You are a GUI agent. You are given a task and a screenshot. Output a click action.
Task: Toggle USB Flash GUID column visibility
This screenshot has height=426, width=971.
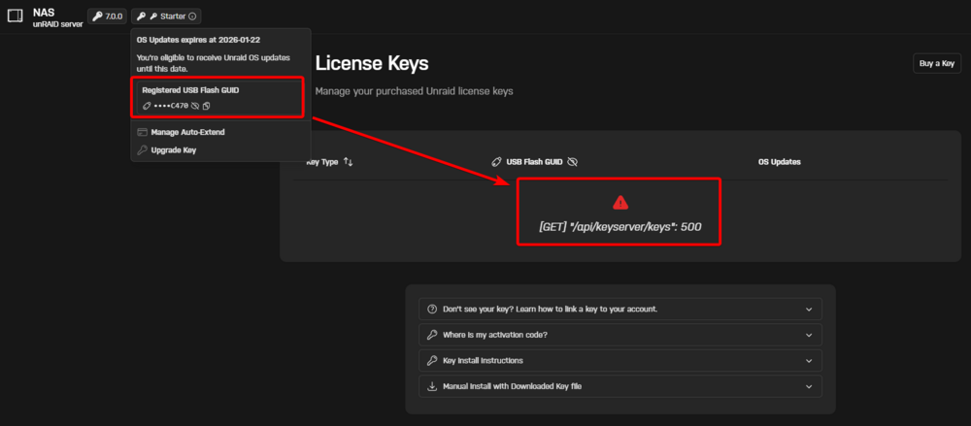tap(572, 162)
